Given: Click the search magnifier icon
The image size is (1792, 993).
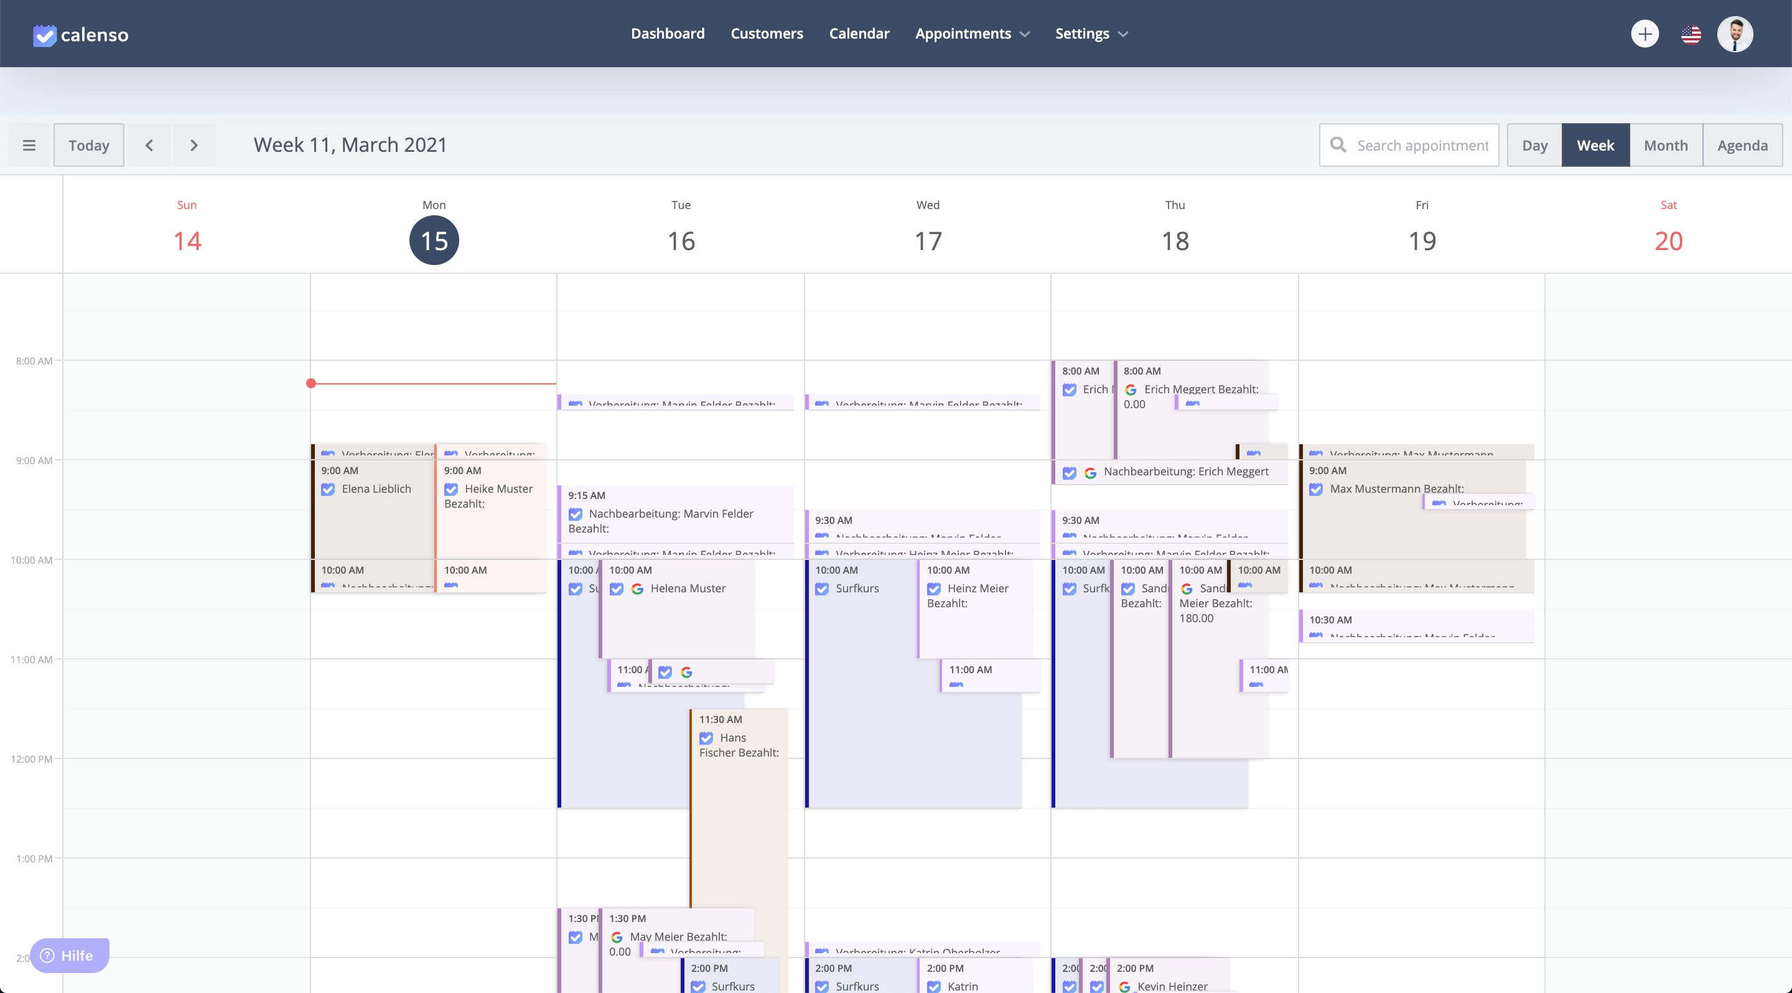Looking at the screenshot, I should click(x=1338, y=144).
